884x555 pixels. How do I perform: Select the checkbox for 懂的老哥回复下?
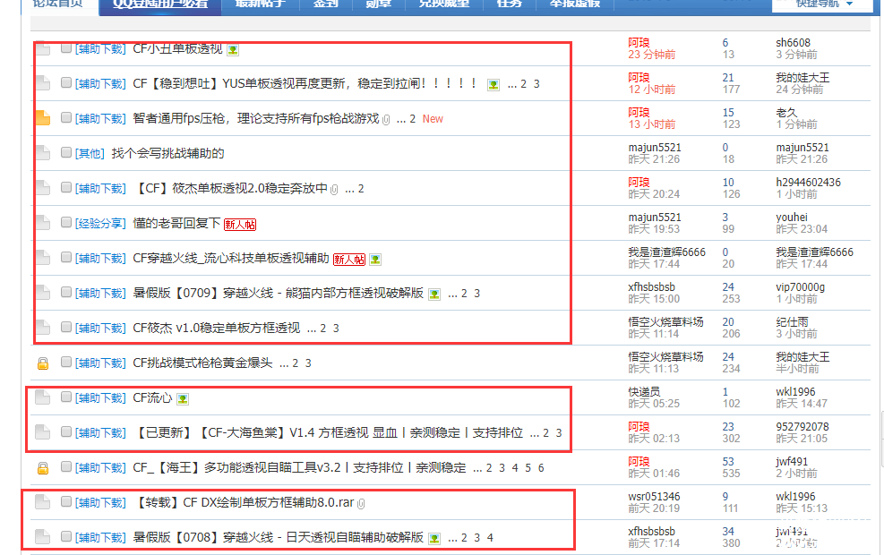tap(66, 222)
